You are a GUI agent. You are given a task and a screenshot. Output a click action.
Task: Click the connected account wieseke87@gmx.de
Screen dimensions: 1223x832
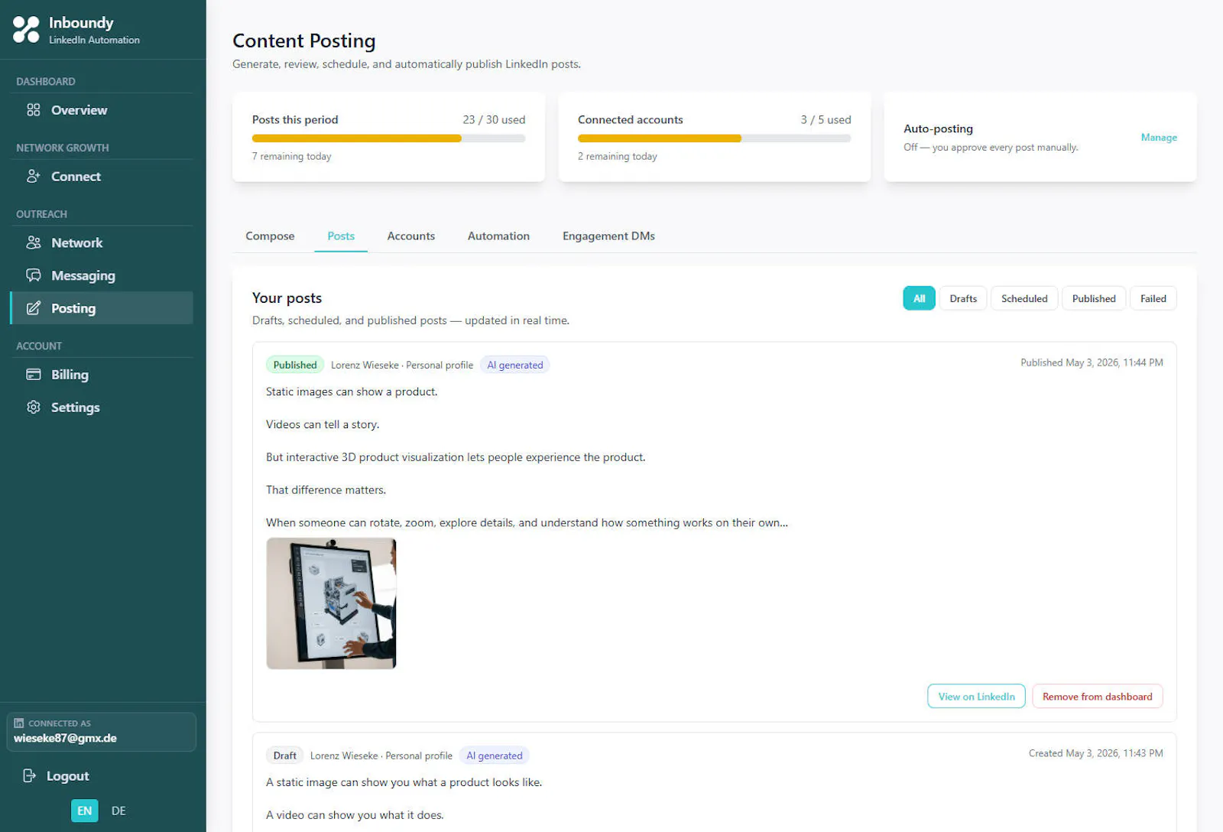tap(102, 732)
